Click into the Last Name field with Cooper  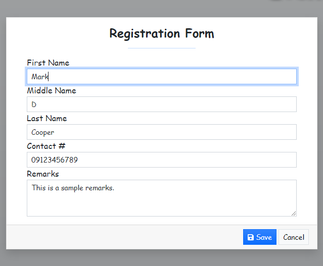click(x=162, y=132)
